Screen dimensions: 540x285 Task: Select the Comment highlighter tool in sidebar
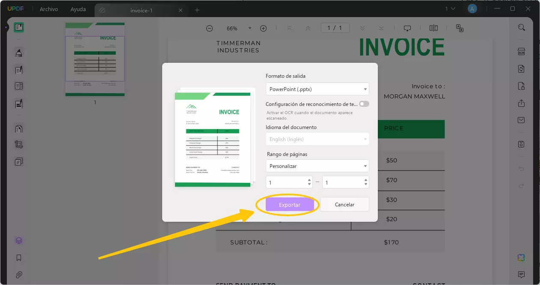coord(19,53)
